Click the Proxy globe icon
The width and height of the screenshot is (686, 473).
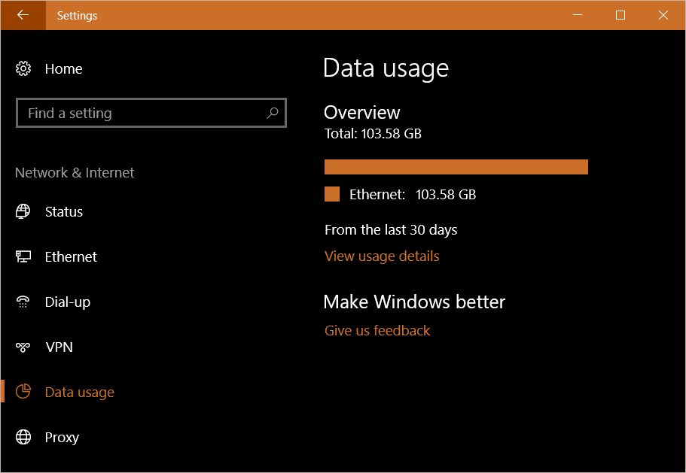pyautogui.click(x=23, y=437)
